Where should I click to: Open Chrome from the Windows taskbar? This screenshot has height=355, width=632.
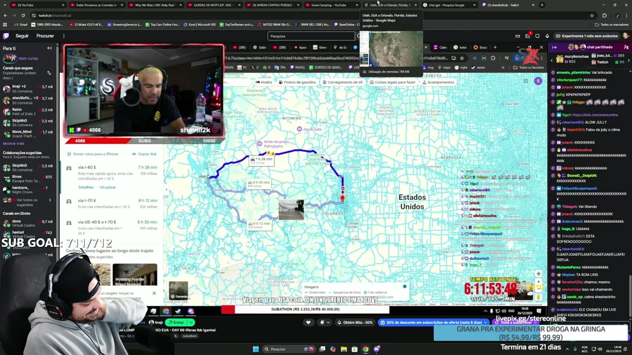(x=365, y=349)
